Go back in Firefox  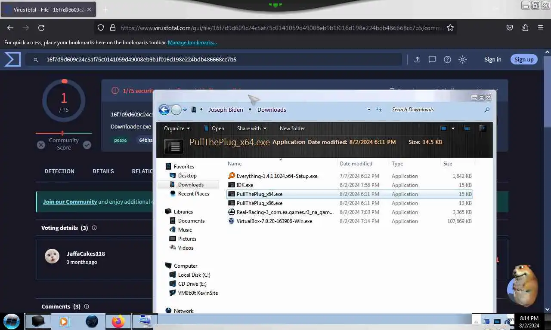(x=10, y=27)
